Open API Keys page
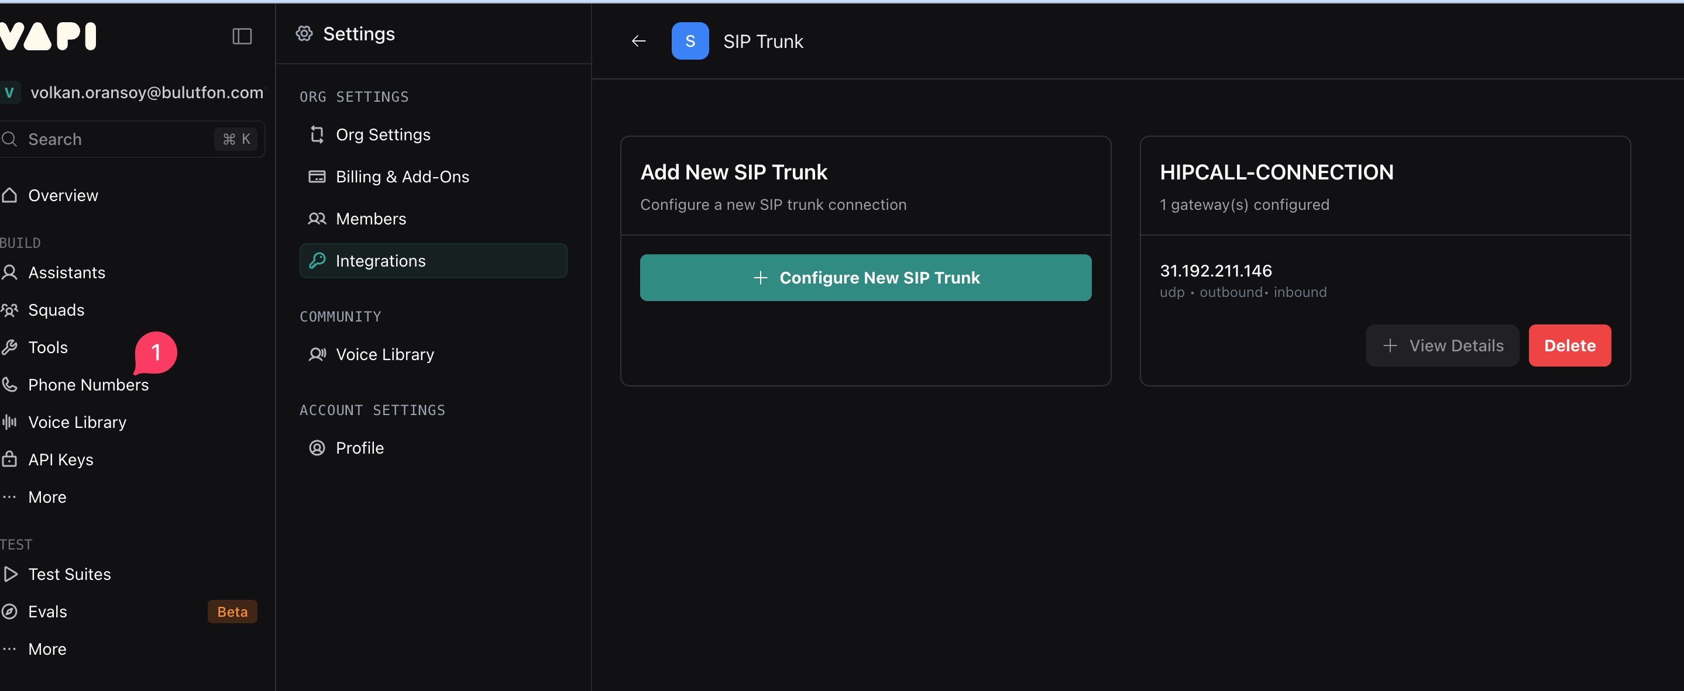1684x691 pixels. (x=60, y=460)
